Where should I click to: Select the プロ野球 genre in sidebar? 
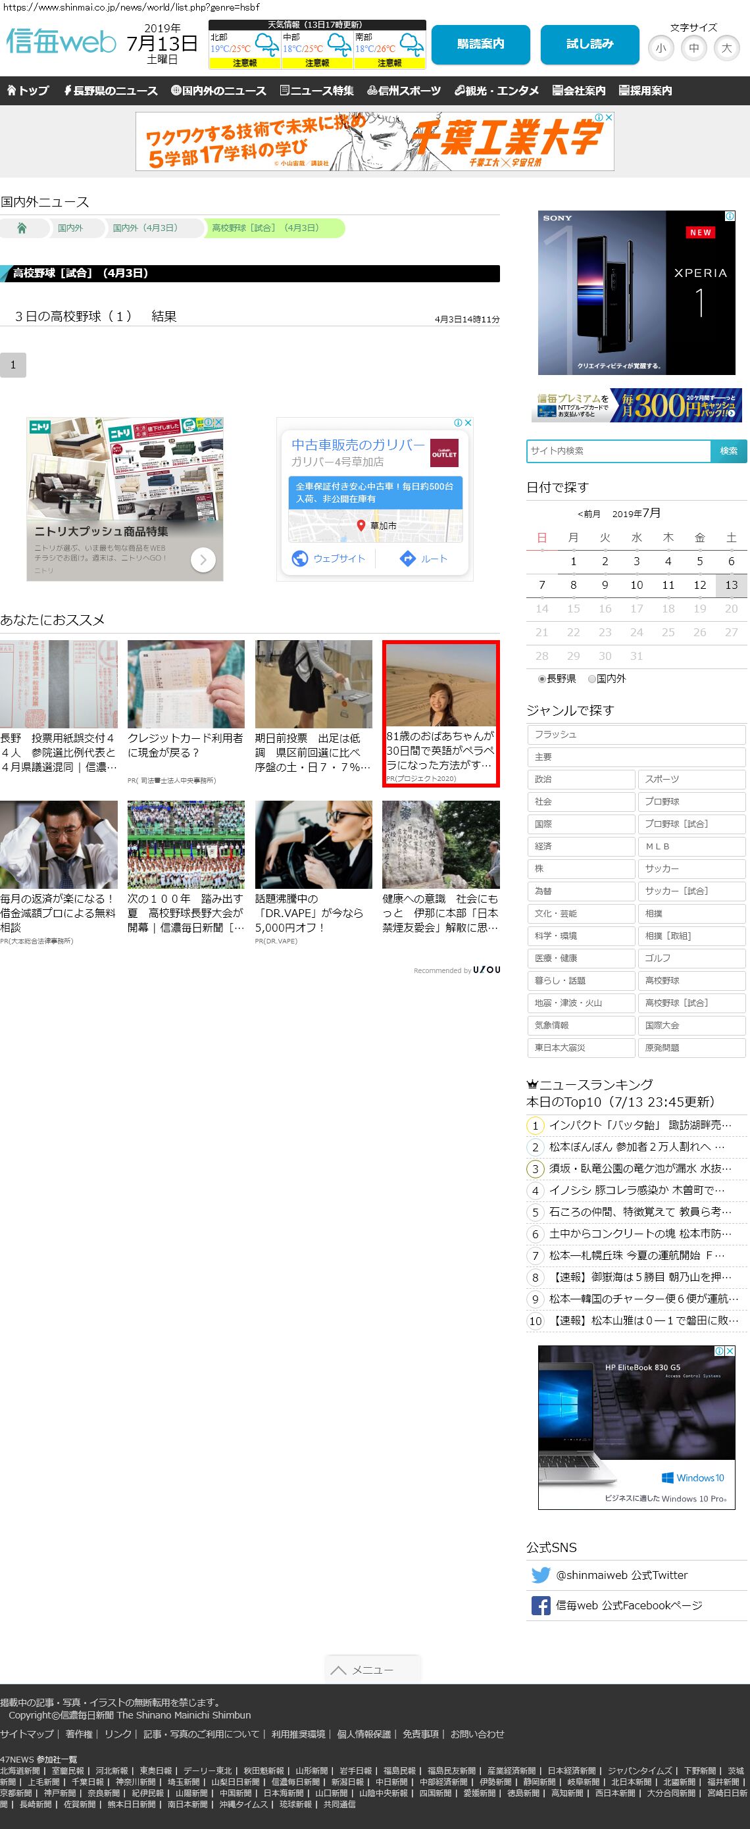coord(691,801)
